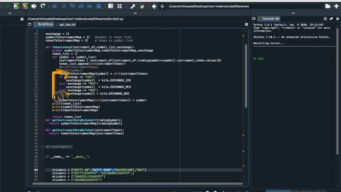Click the if __name__ == '__main__' line

(68, 157)
